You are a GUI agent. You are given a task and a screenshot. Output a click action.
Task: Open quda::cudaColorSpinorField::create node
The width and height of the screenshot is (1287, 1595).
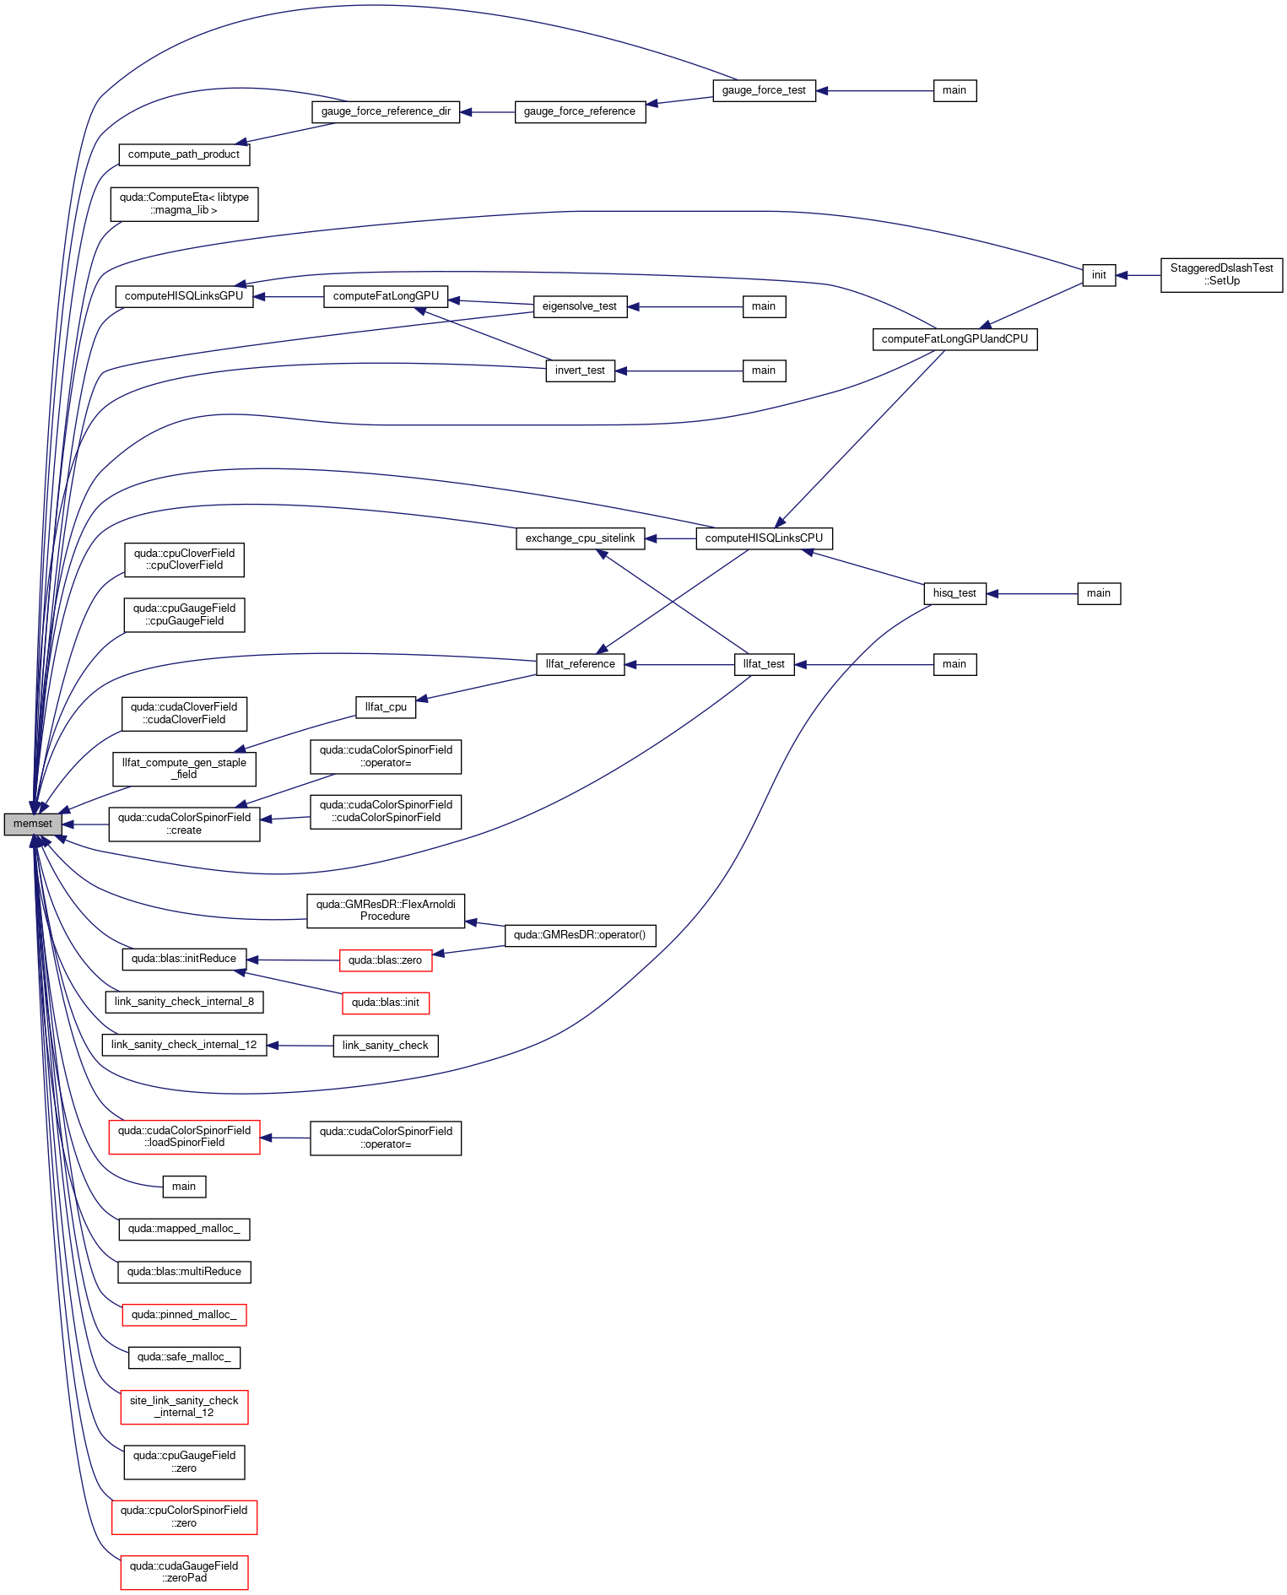click(x=184, y=825)
